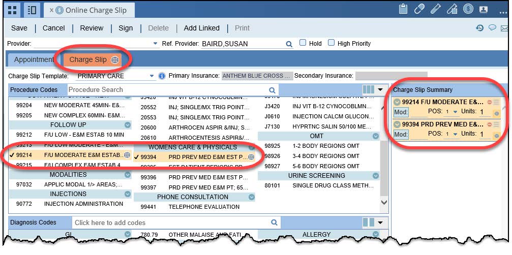Open the dollar sign billing icon

[x=468, y=9]
